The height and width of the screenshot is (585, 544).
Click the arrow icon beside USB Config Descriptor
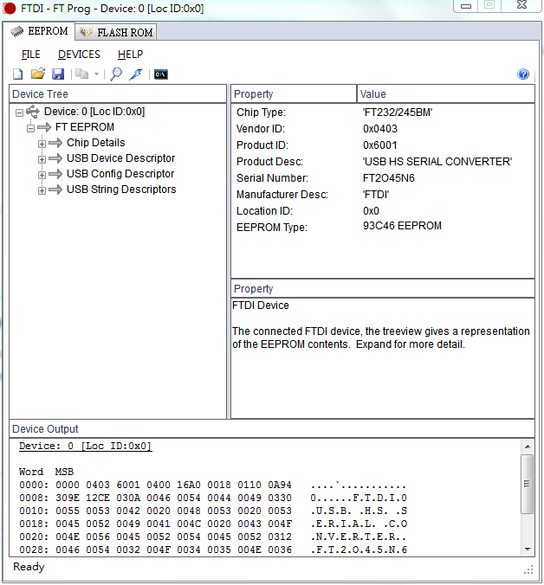55,174
